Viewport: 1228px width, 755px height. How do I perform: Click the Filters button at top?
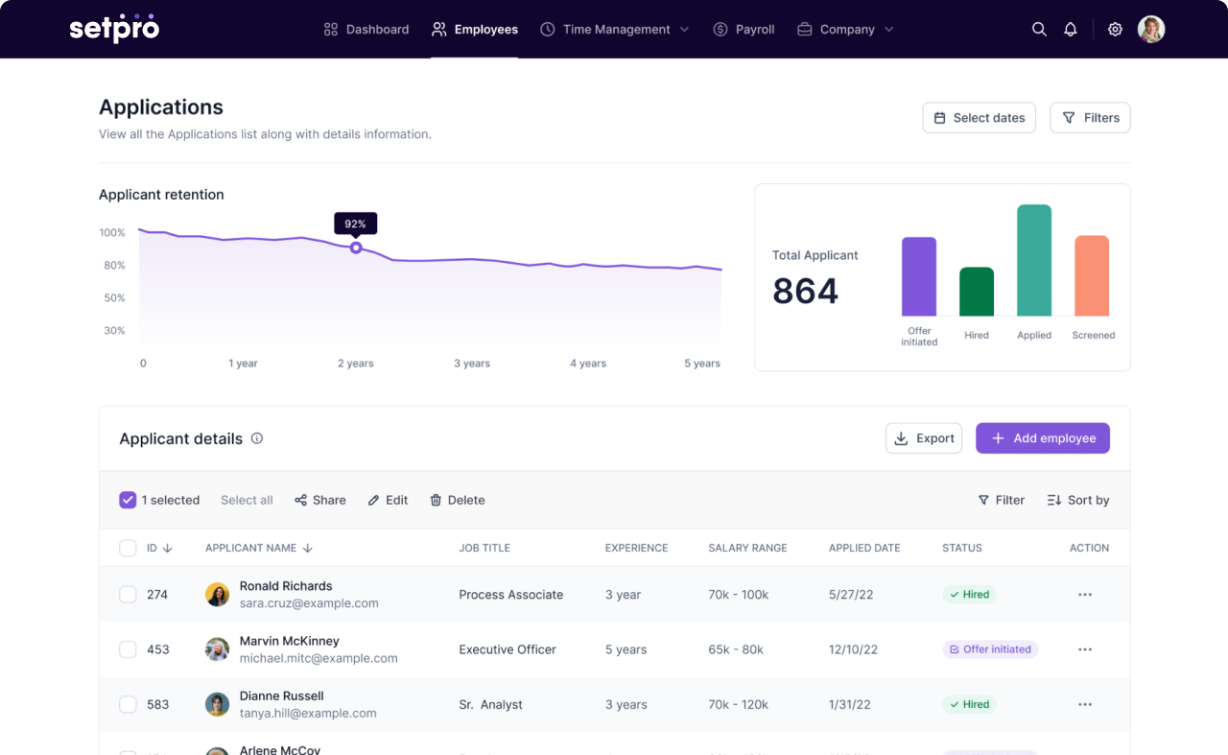click(x=1091, y=118)
